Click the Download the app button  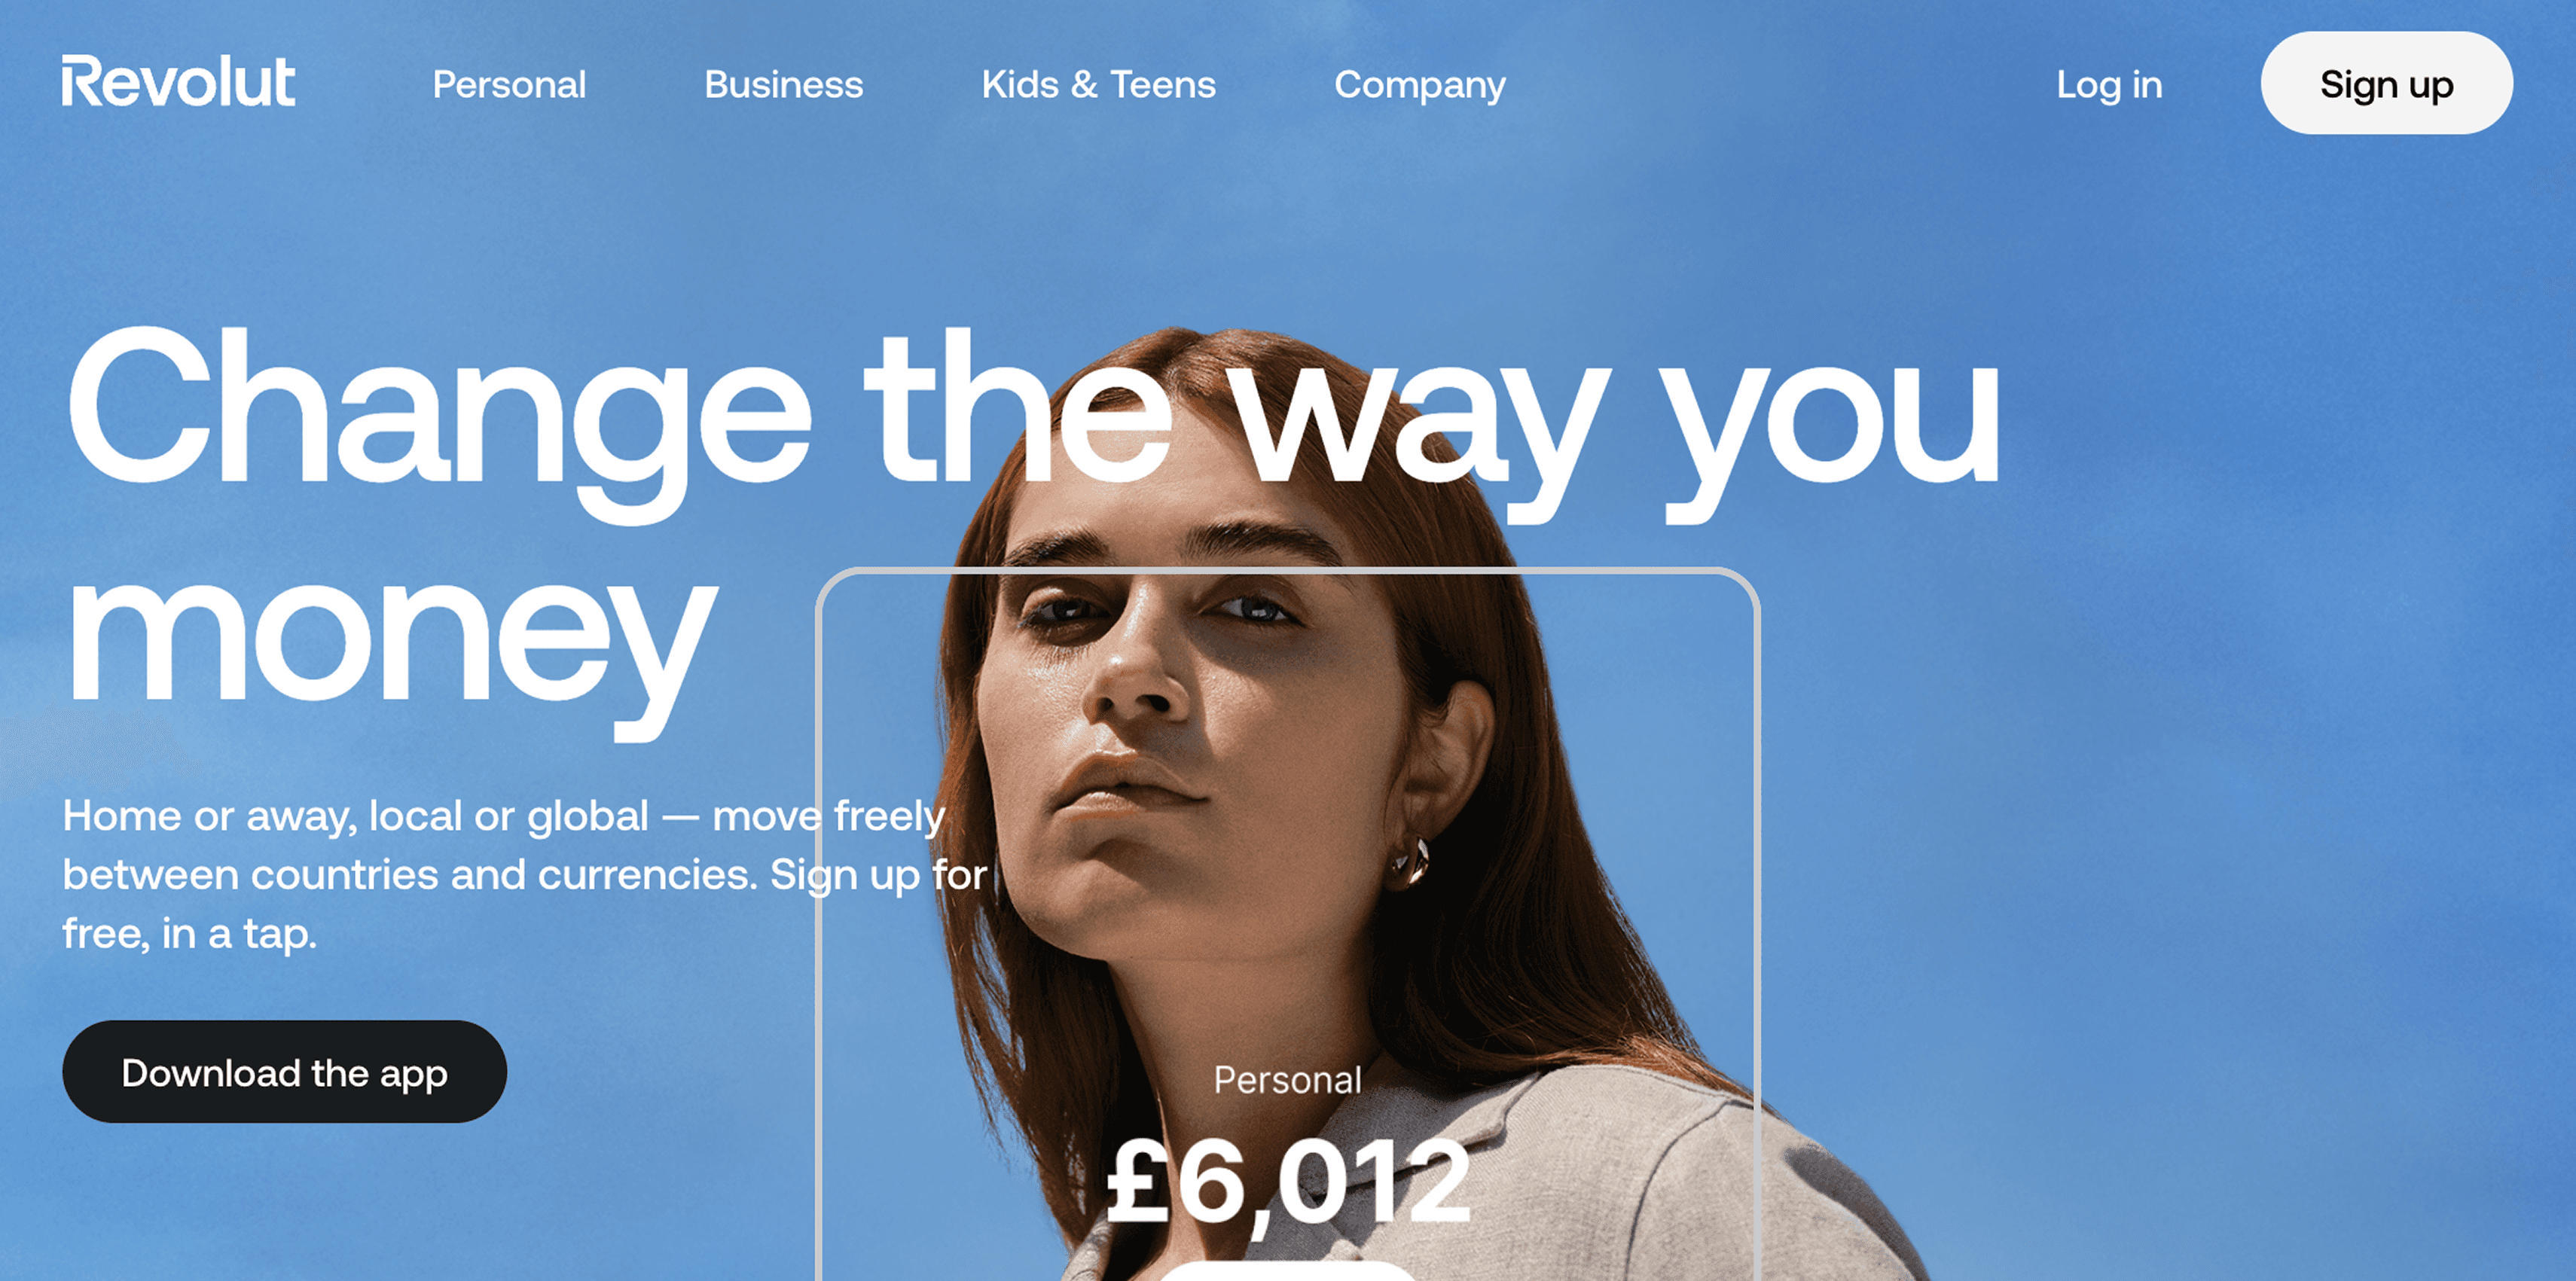(284, 1071)
